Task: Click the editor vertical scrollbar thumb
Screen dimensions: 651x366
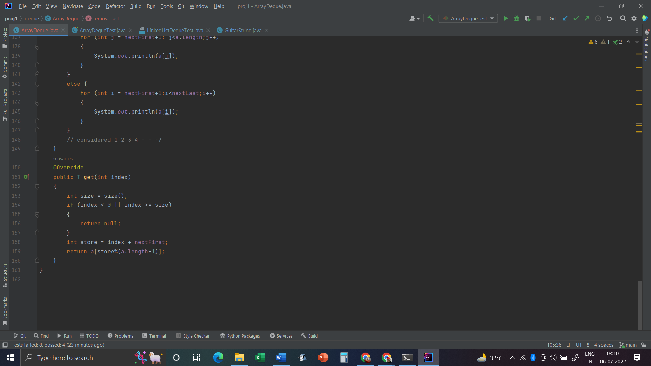Action: click(639, 304)
